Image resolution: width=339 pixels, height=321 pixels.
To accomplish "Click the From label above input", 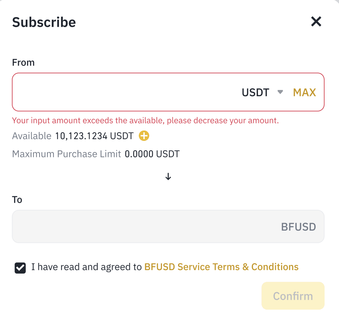I will [x=23, y=63].
